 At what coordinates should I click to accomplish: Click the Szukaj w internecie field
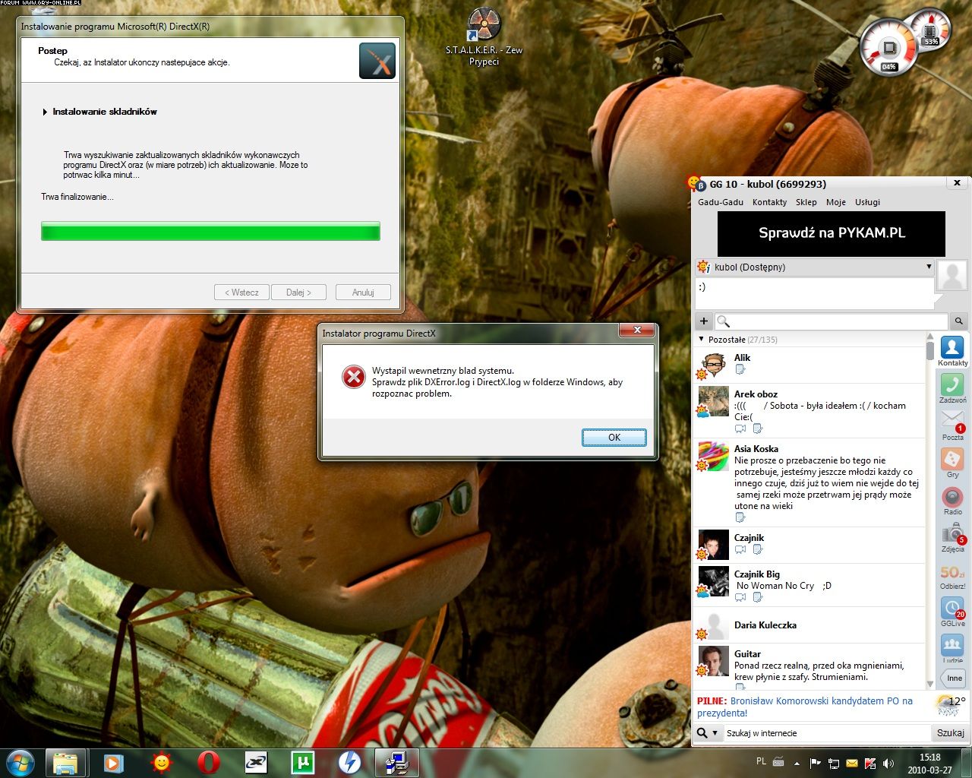point(826,733)
